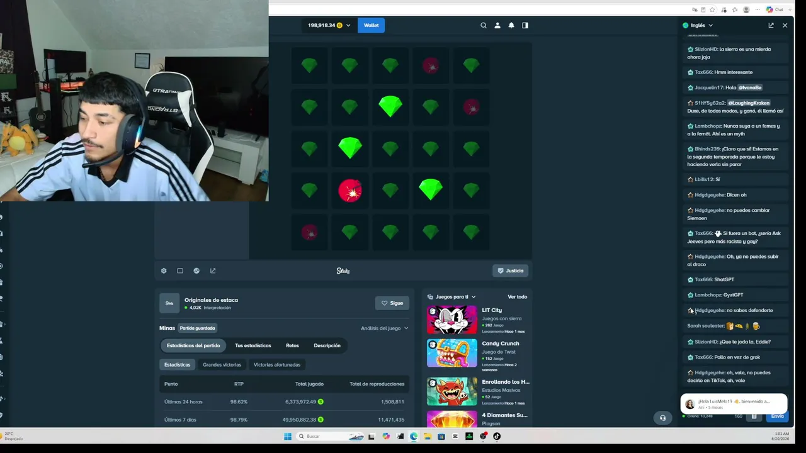The height and width of the screenshot is (453, 806).
Task: Click the search magnifier icon in Stake header
Action: (x=484, y=25)
